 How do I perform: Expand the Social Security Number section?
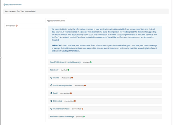[x=51, y=85]
